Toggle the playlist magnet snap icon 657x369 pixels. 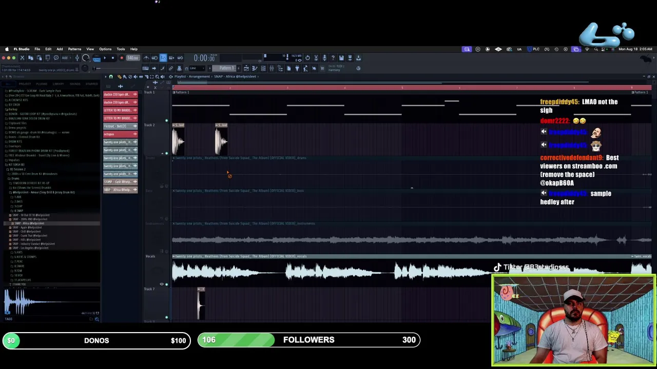click(x=111, y=77)
